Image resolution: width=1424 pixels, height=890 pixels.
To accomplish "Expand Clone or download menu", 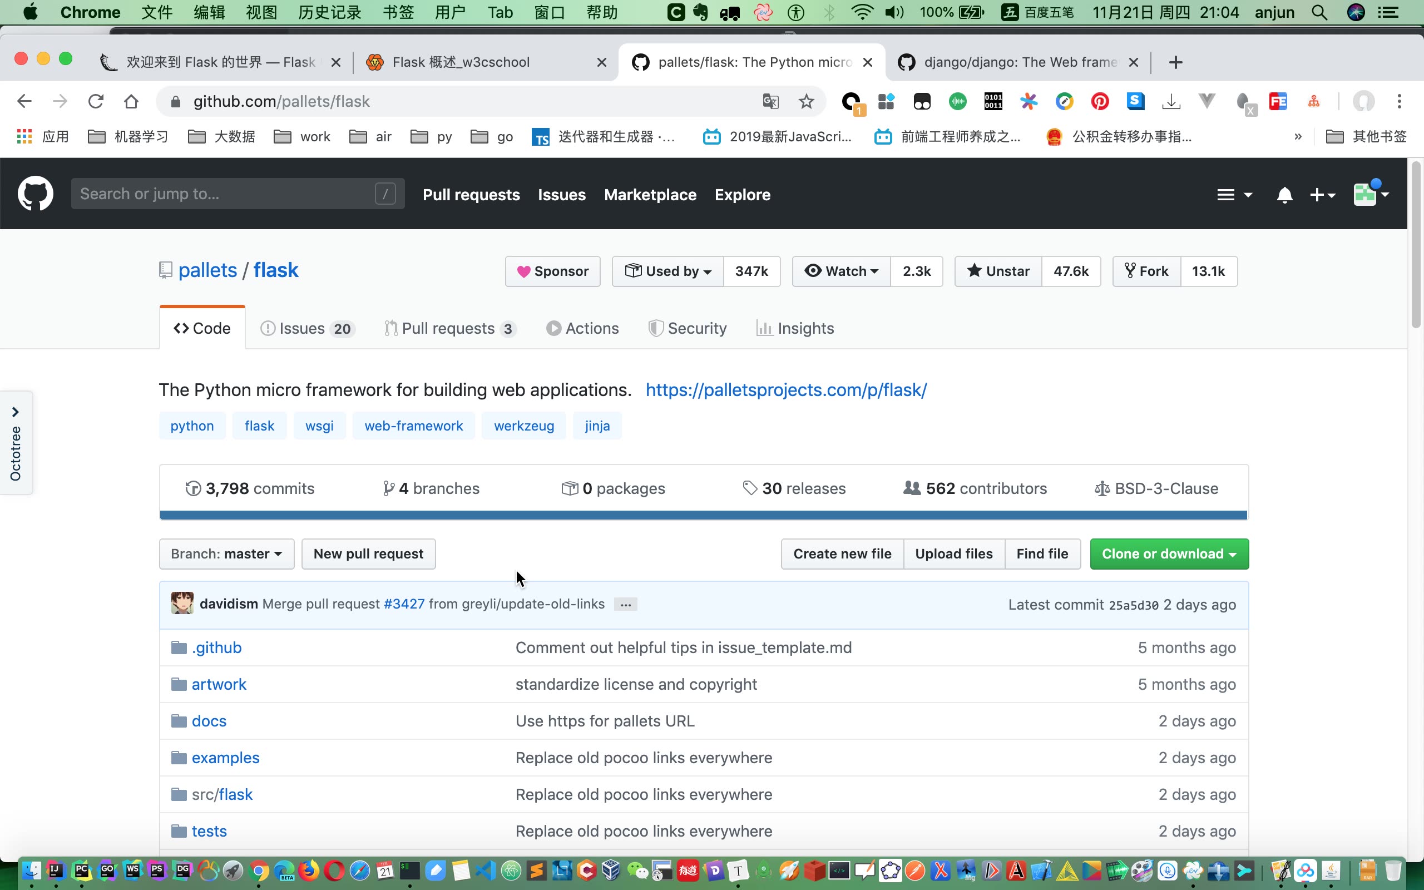I will [x=1169, y=554].
